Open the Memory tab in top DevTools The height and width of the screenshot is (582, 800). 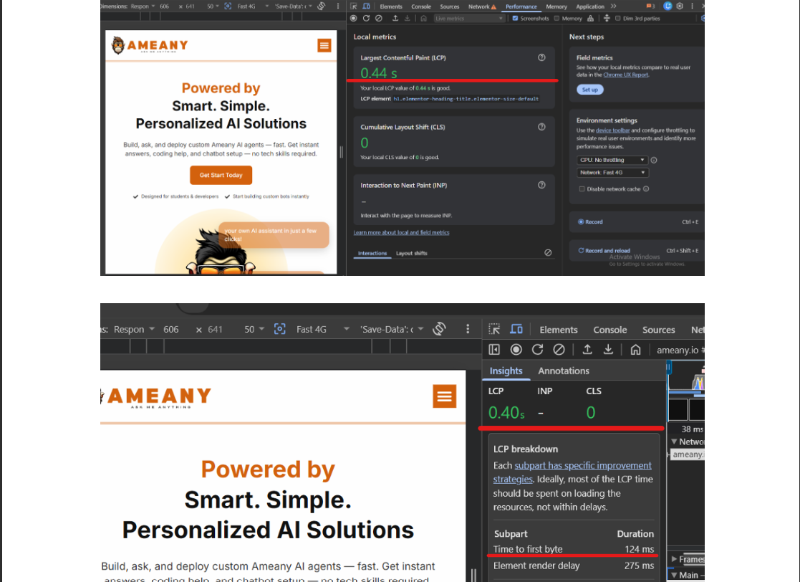pyautogui.click(x=556, y=6)
